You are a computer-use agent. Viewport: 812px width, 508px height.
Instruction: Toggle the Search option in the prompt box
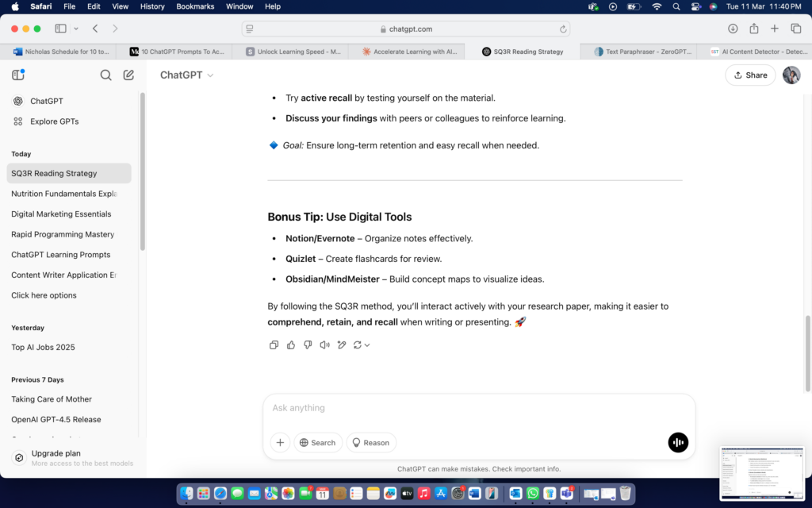coord(317,443)
